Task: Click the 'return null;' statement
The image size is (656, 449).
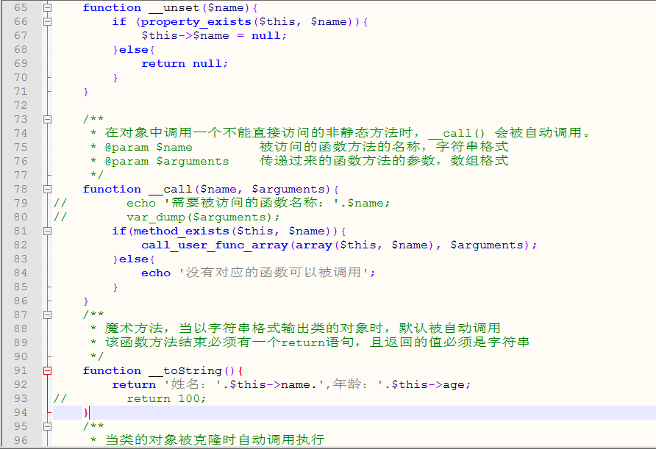Action: [x=185, y=63]
